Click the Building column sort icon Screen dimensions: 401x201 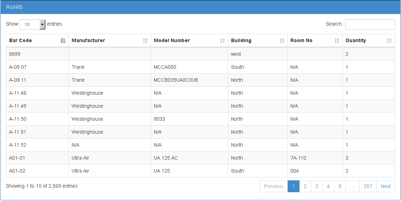[282, 41]
